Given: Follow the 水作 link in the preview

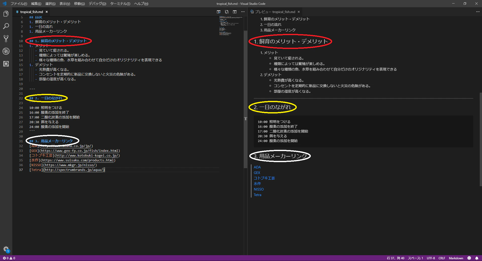Looking at the screenshot, I should (x=257, y=184).
